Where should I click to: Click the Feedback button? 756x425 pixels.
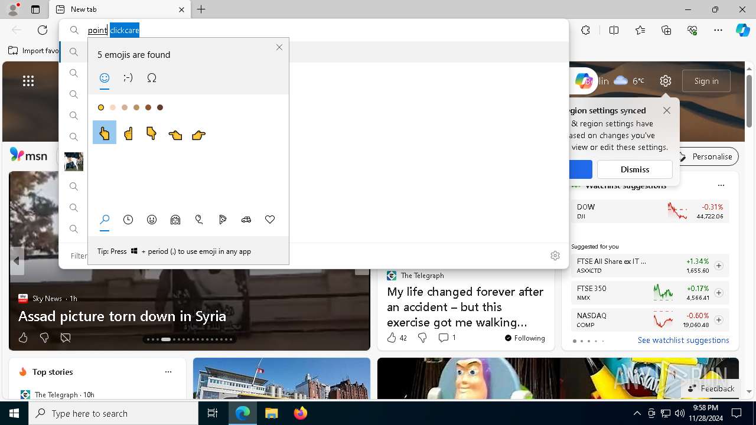tap(711, 388)
